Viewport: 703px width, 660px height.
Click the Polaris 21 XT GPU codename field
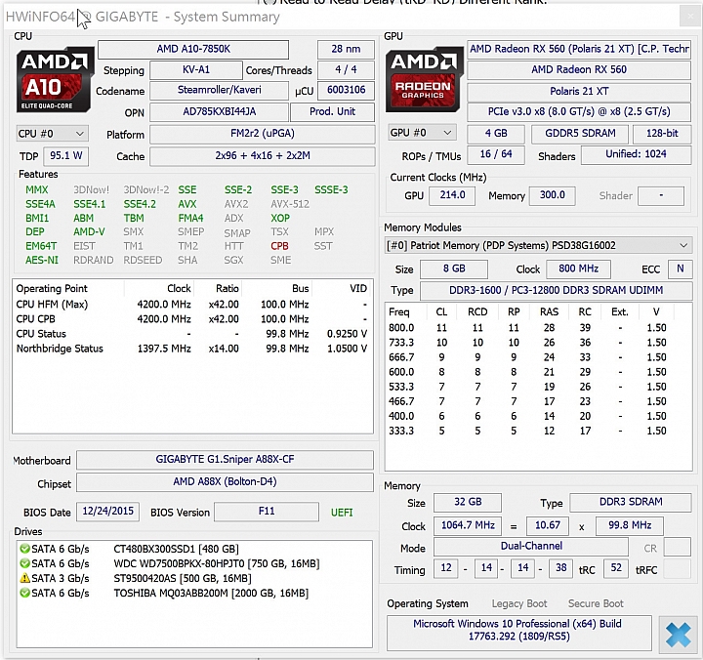pyautogui.click(x=579, y=92)
